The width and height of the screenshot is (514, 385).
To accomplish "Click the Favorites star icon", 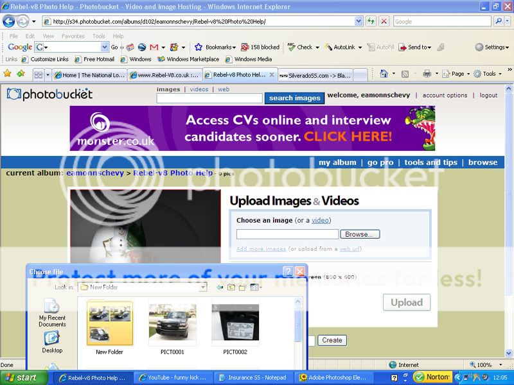I will 8,74.
